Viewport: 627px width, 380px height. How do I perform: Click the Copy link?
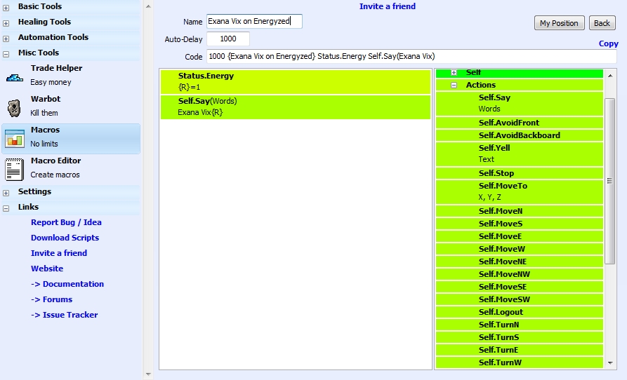coord(608,43)
